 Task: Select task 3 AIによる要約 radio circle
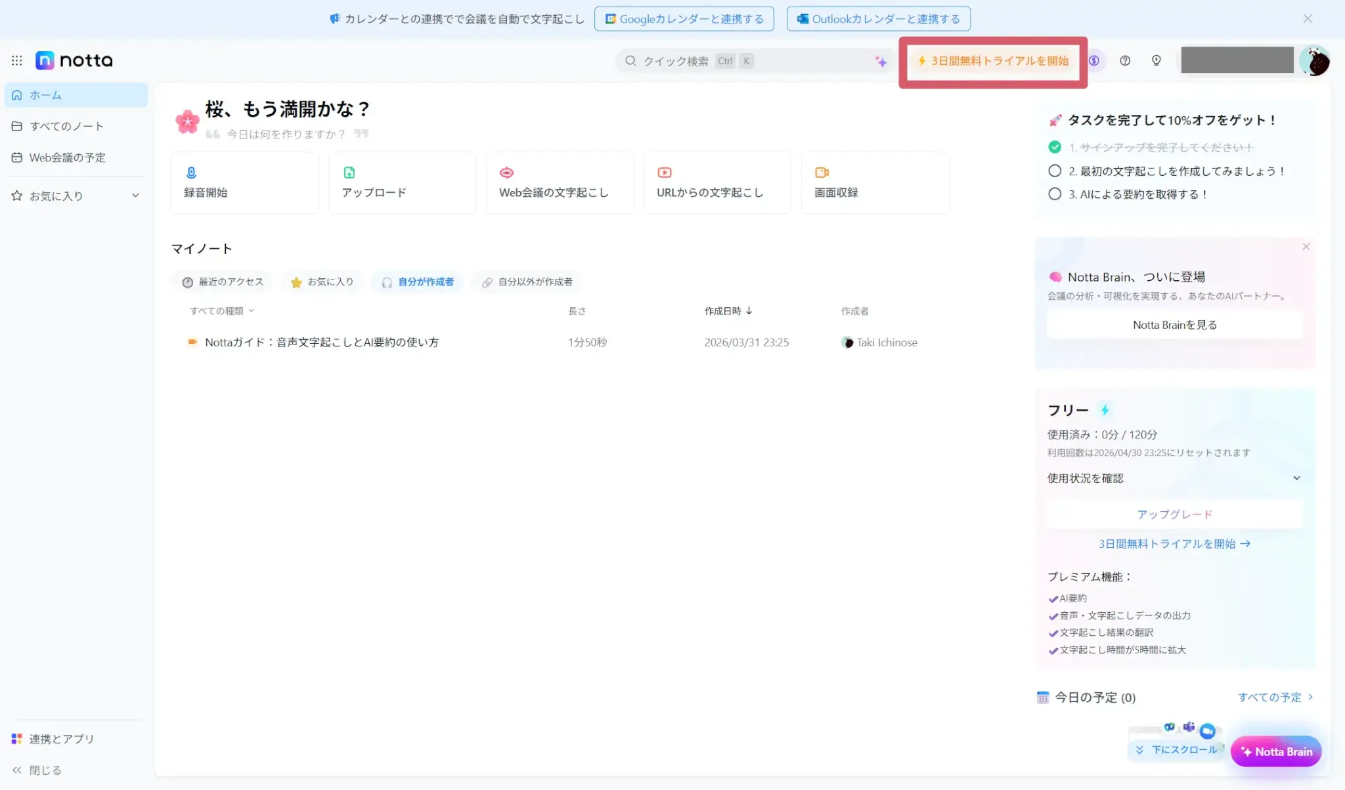point(1055,194)
